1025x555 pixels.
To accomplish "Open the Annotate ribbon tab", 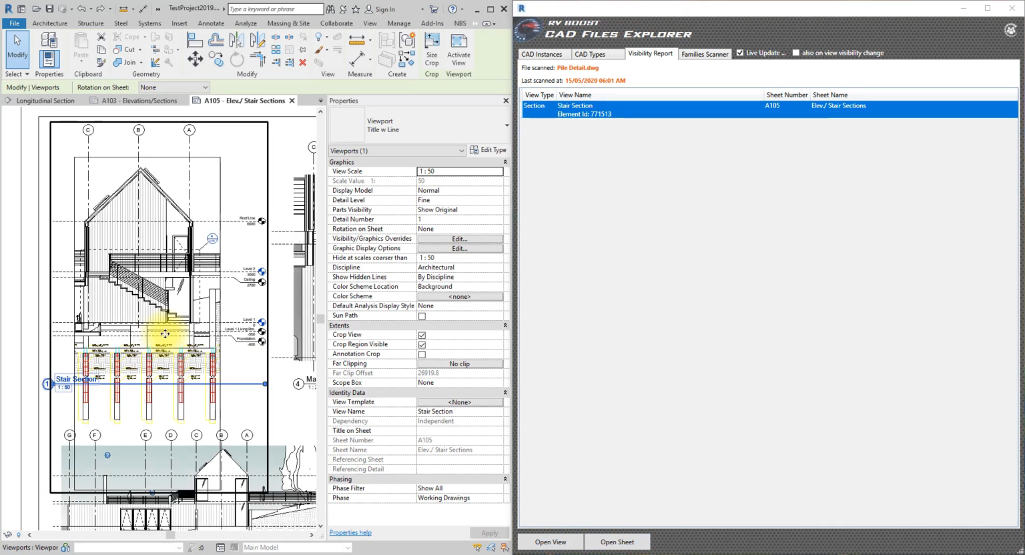I will 211,23.
